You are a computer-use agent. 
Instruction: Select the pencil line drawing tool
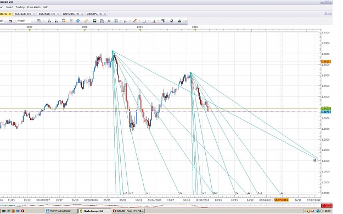tap(135, 21)
